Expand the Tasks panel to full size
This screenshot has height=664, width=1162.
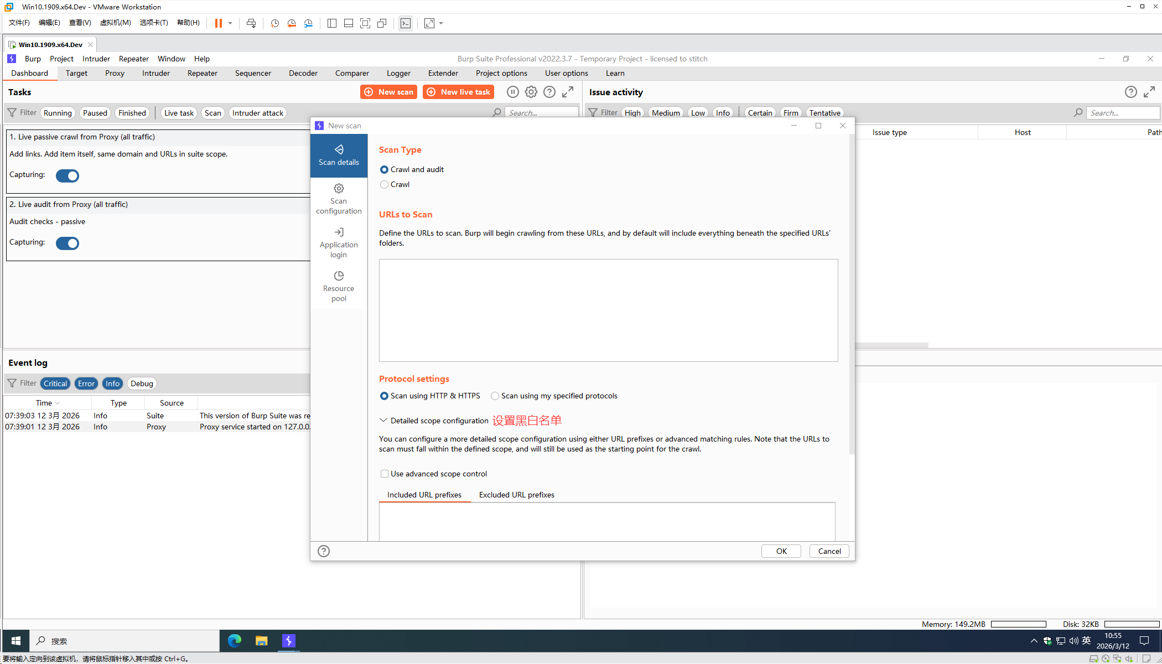(568, 92)
